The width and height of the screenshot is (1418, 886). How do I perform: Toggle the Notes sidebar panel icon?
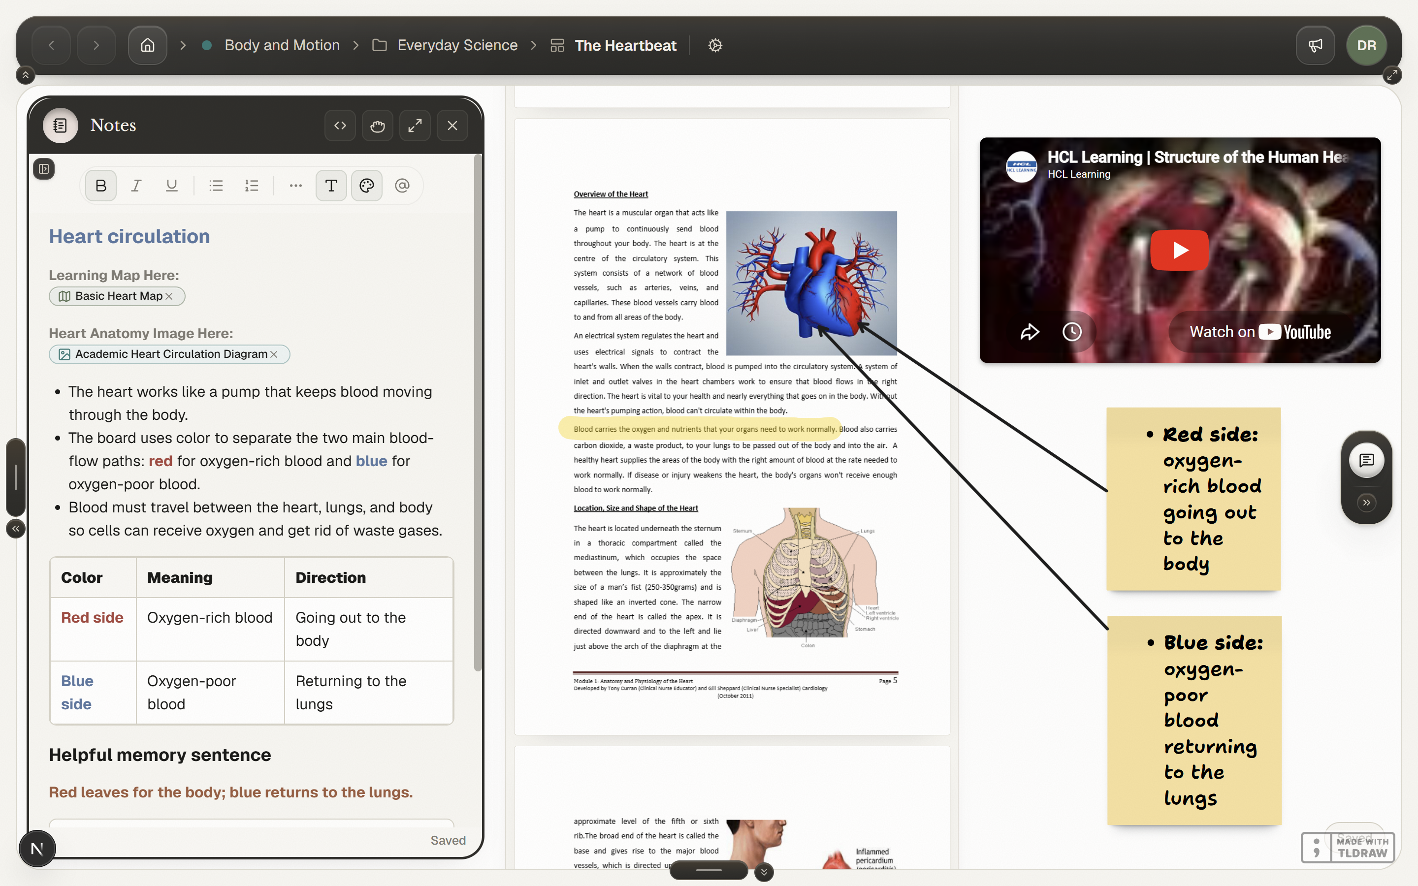pyautogui.click(x=44, y=169)
